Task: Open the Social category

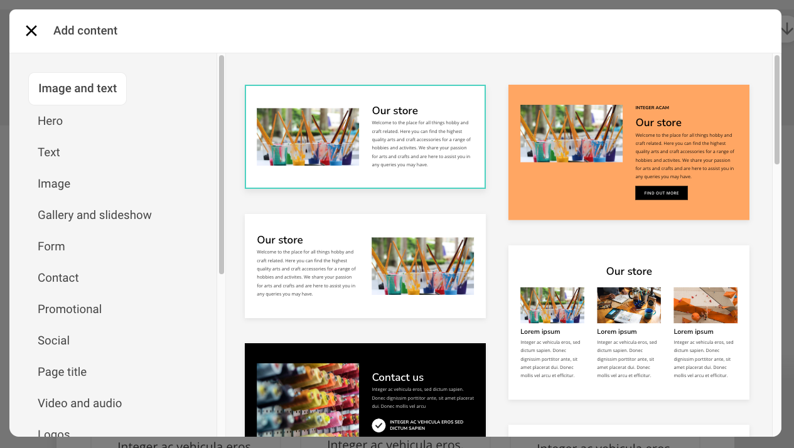Action: pyautogui.click(x=53, y=341)
